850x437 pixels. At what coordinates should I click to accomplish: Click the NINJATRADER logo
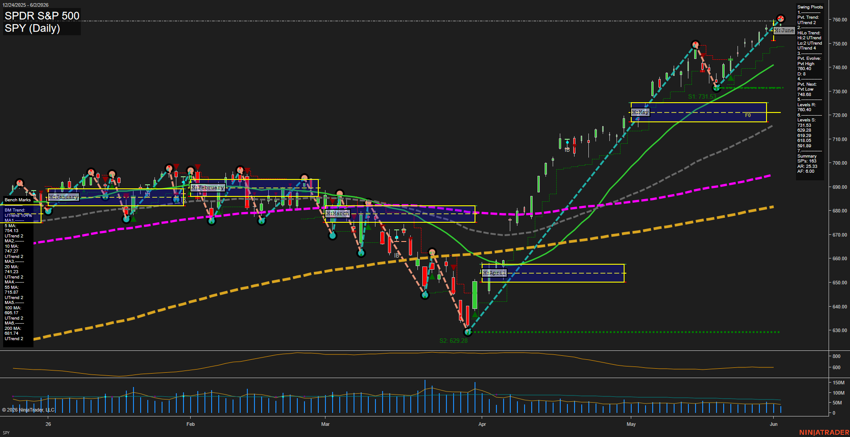pyautogui.click(x=824, y=433)
